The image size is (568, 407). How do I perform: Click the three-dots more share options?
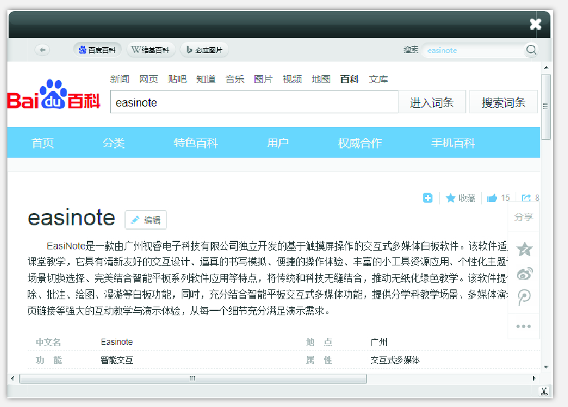click(x=524, y=326)
